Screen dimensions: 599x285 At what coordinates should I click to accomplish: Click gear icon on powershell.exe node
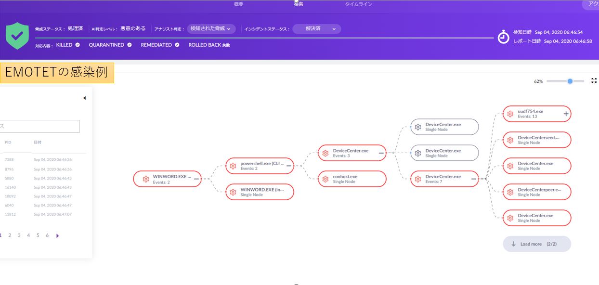coord(233,166)
